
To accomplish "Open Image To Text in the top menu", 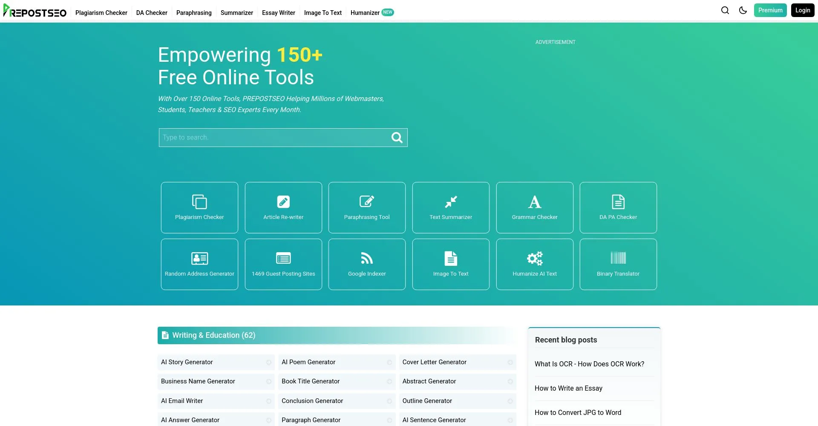I will [x=323, y=13].
